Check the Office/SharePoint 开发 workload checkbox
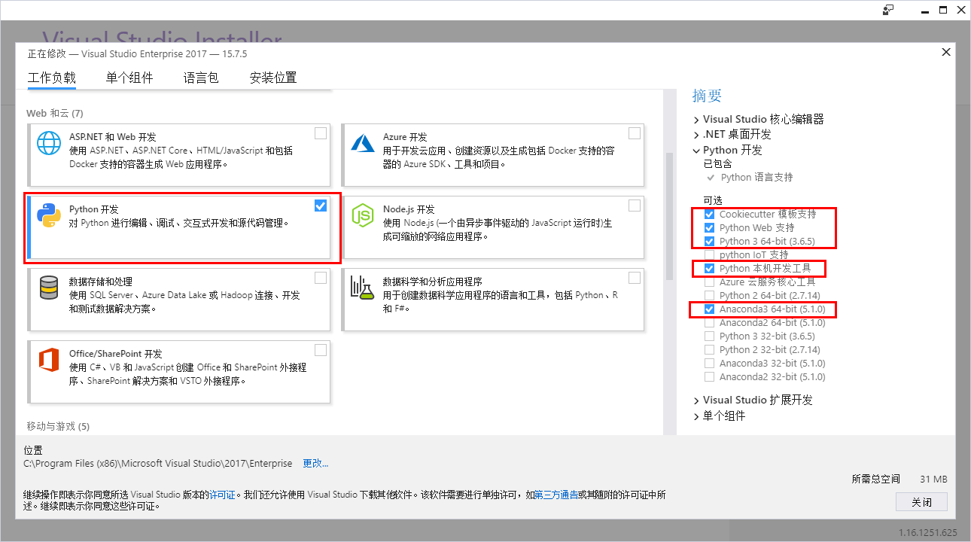Screen dimensions: 971x542 (x=321, y=350)
